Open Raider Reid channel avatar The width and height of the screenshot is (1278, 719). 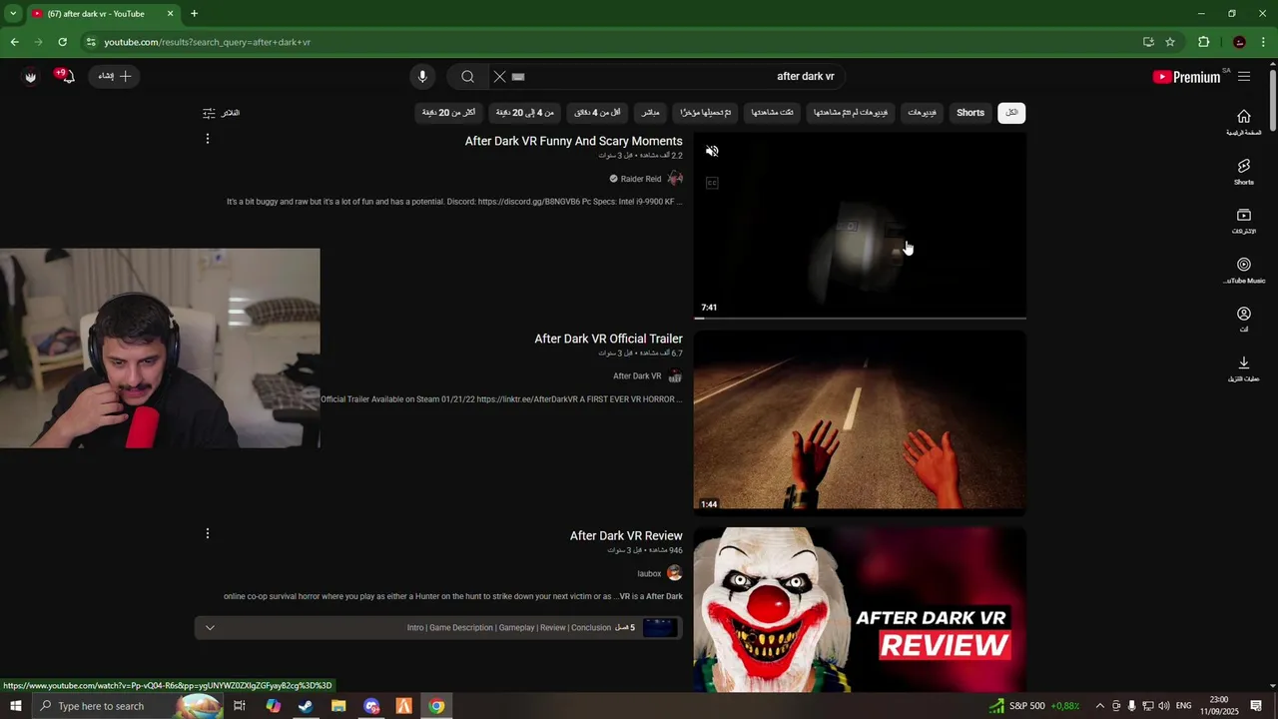[x=675, y=179]
